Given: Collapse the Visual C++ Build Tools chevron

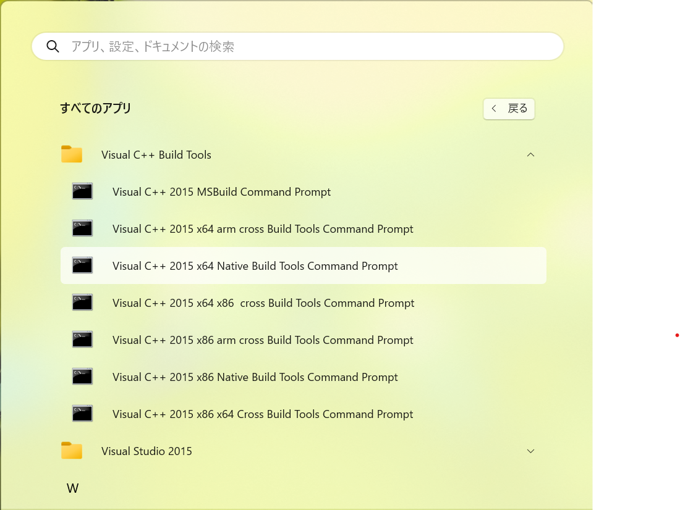Looking at the screenshot, I should coord(530,155).
